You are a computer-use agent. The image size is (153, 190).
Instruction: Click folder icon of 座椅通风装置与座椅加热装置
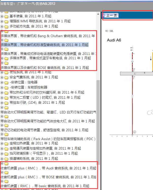[6, 149]
